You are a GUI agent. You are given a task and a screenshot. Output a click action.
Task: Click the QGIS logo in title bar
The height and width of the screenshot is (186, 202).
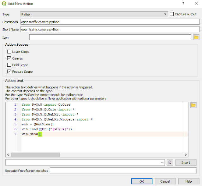coord(4,3)
